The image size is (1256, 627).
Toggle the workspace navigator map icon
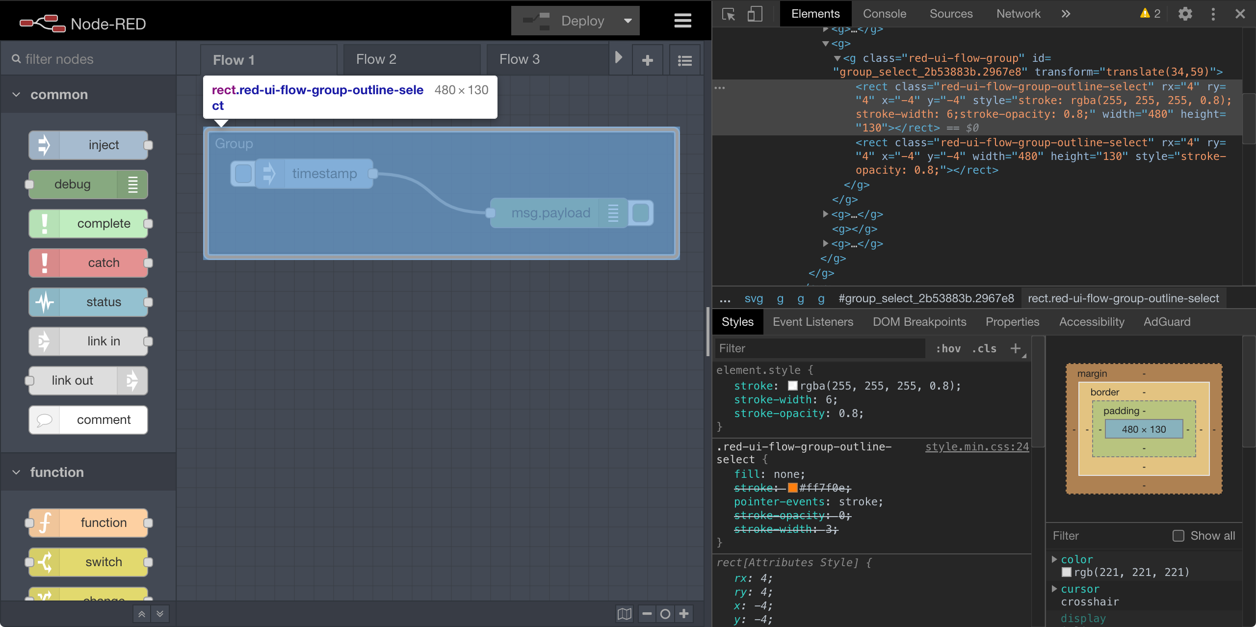(x=624, y=613)
